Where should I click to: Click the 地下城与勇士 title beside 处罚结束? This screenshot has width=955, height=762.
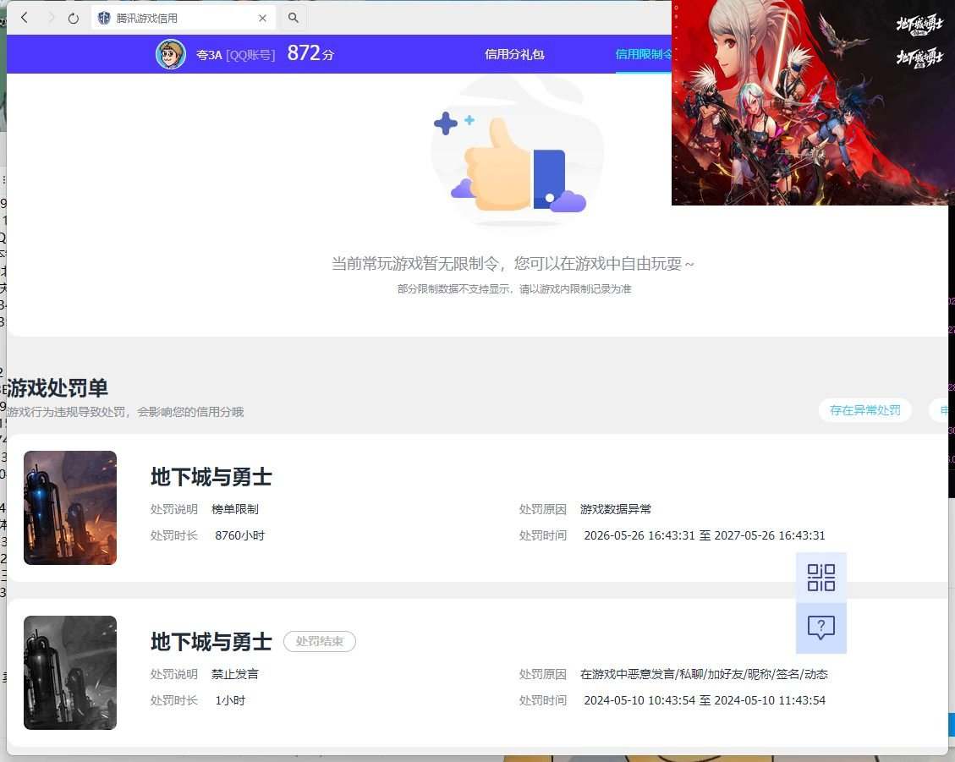point(211,641)
